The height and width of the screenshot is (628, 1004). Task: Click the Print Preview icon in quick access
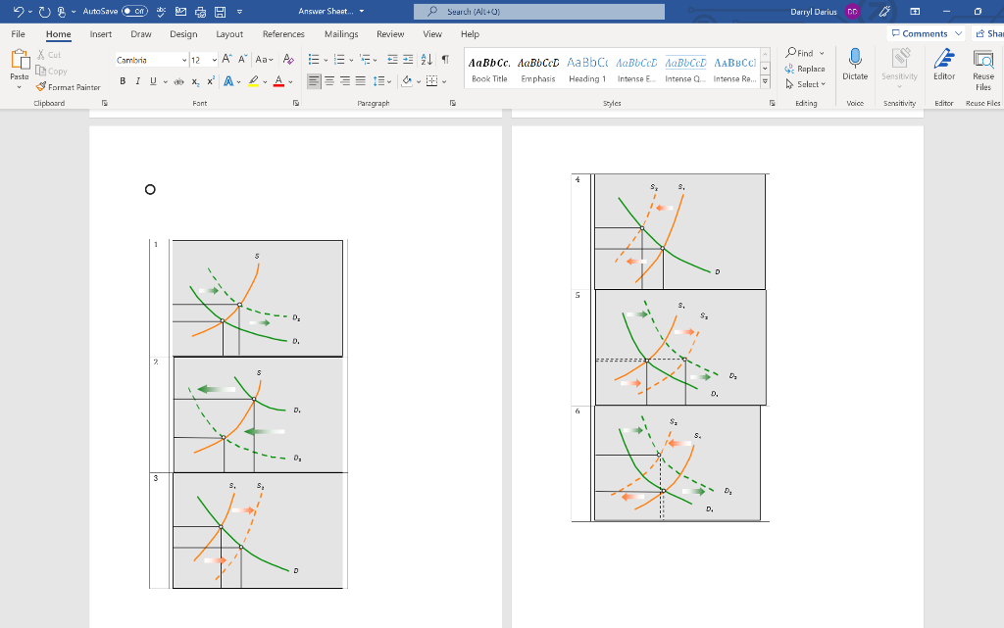(x=200, y=12)
